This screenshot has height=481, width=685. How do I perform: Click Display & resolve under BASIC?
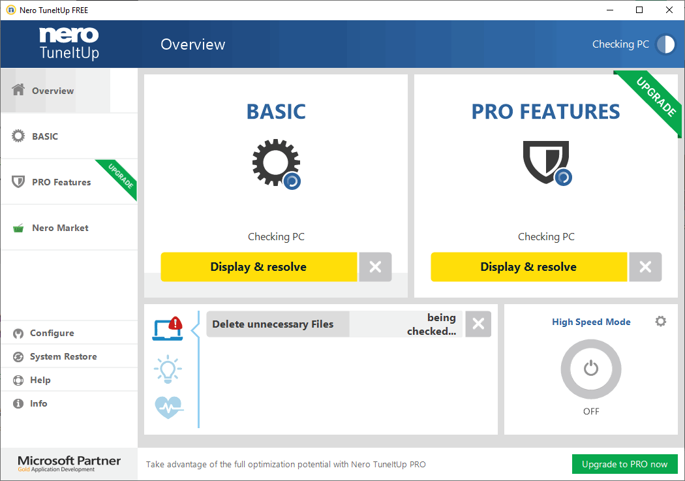tap(258, 266)
